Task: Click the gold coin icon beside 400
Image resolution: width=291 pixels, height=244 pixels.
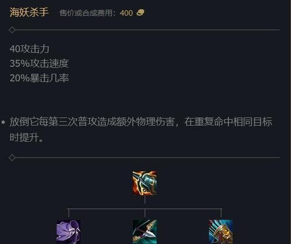Action: point(140,13)
